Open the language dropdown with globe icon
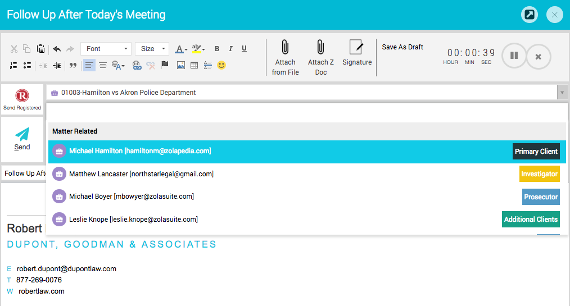 [118, 65]
